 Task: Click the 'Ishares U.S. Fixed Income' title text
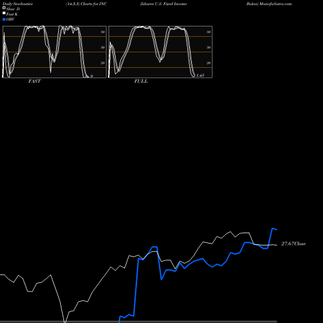pyautogui.click(x=163, y=4)
